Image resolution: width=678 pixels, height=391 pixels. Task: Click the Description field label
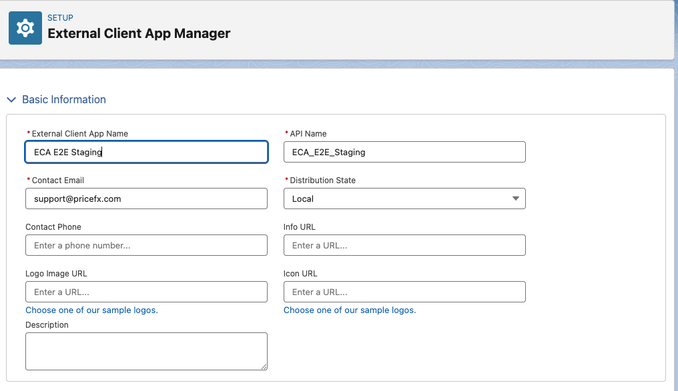tap(47, 325)
